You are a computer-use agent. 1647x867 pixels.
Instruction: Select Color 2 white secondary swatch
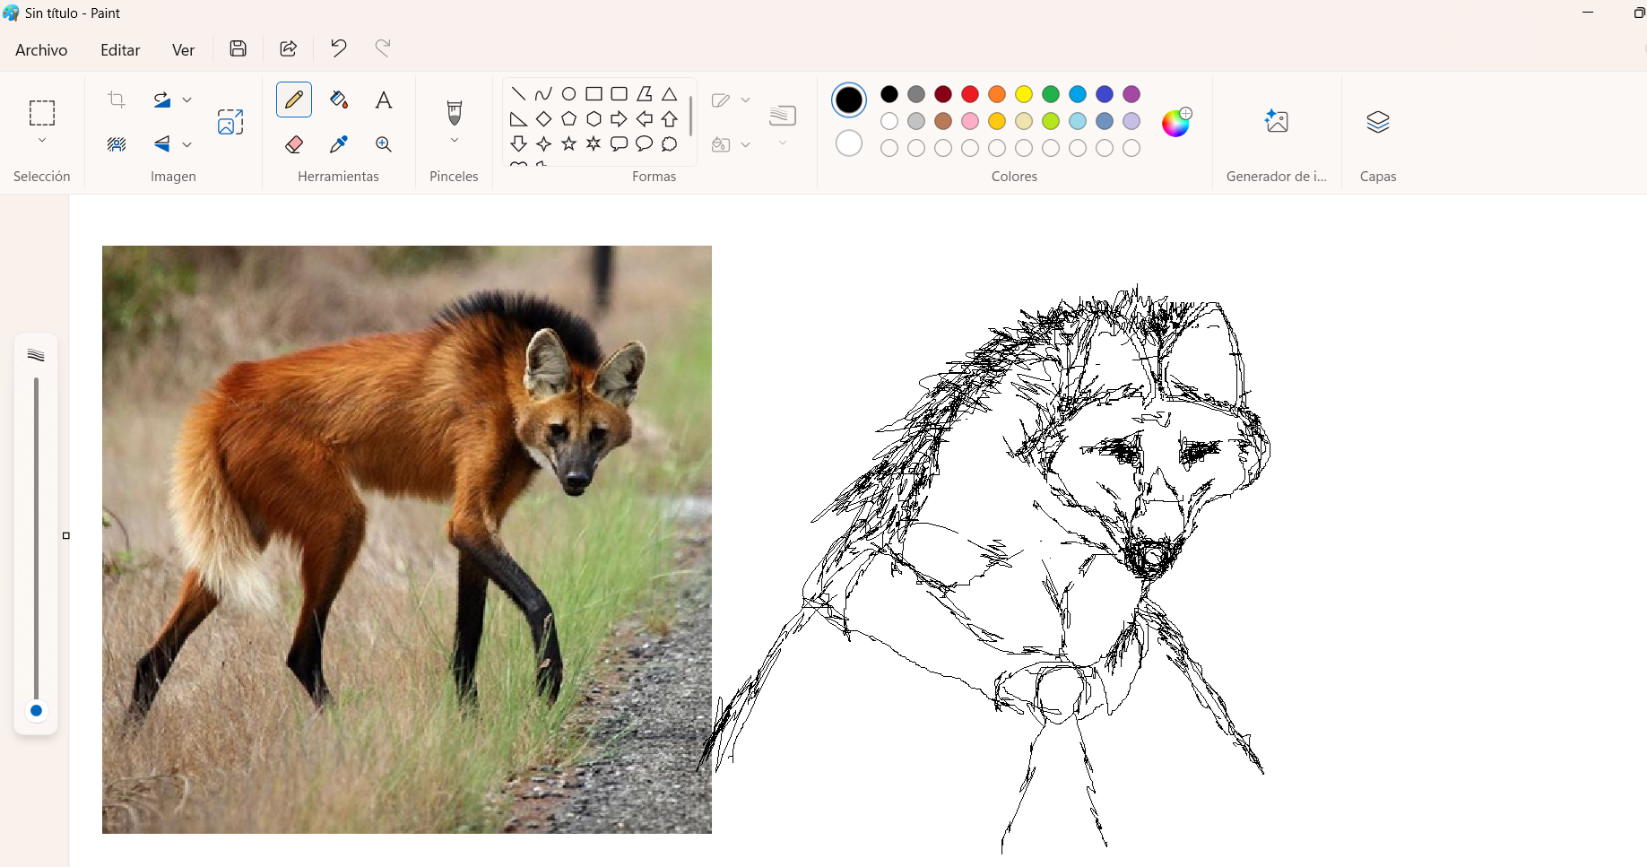(849, 143)
